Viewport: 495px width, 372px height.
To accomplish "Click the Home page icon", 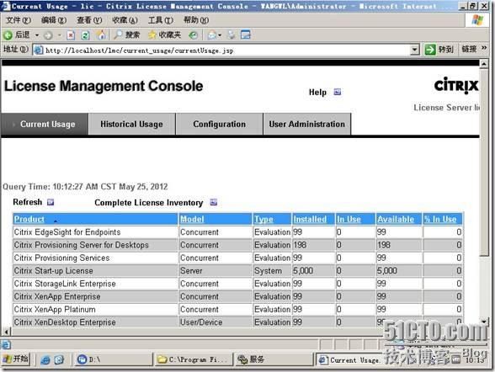I will click(101, 35).
